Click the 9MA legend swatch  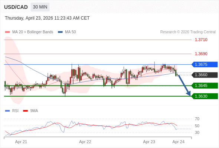[x=25, y=111]
